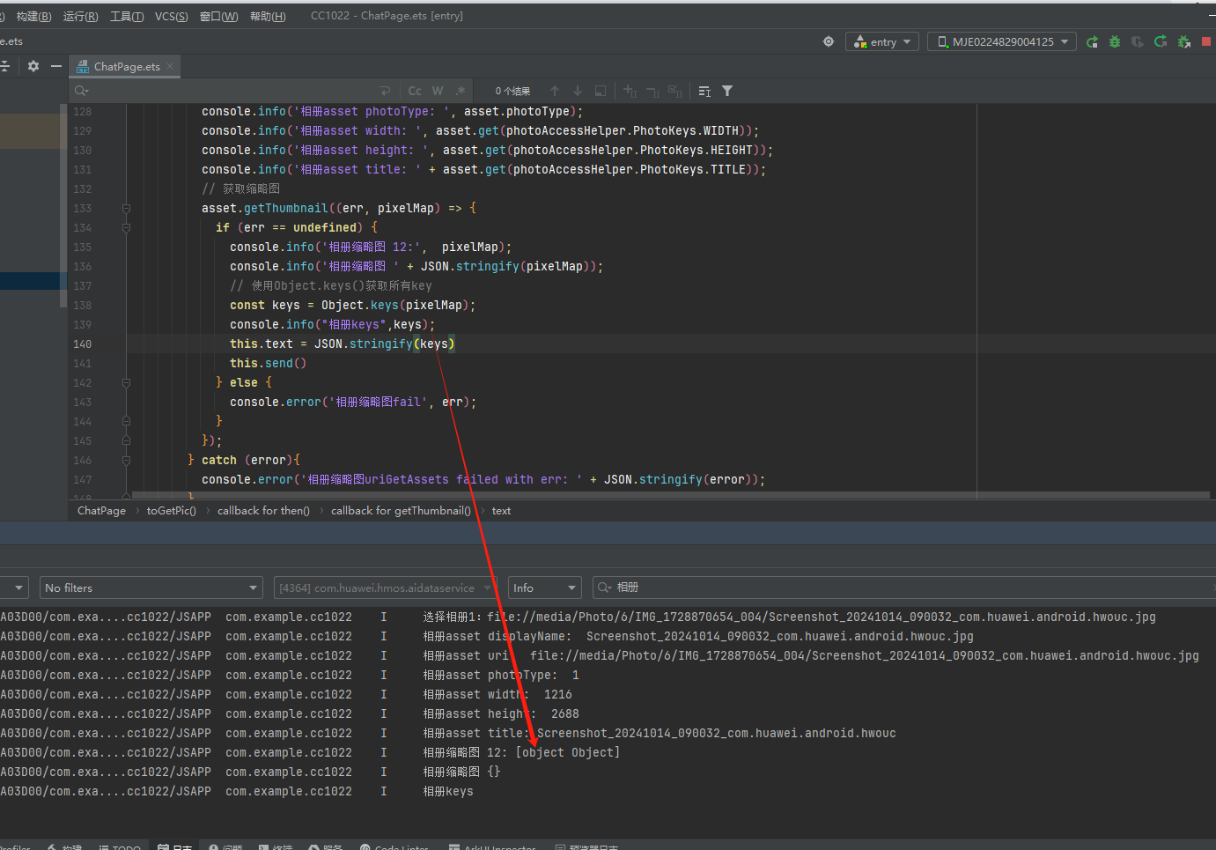Select the ChatPage.ets editor tab
This screenshot has height=850, width=1216.
[127, 66]
